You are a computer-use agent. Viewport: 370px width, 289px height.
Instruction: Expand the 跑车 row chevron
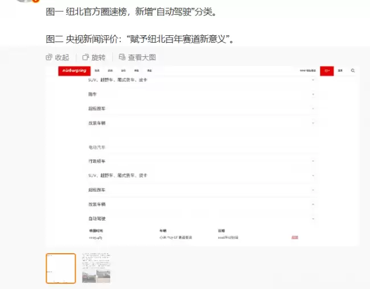coord(313,94)
